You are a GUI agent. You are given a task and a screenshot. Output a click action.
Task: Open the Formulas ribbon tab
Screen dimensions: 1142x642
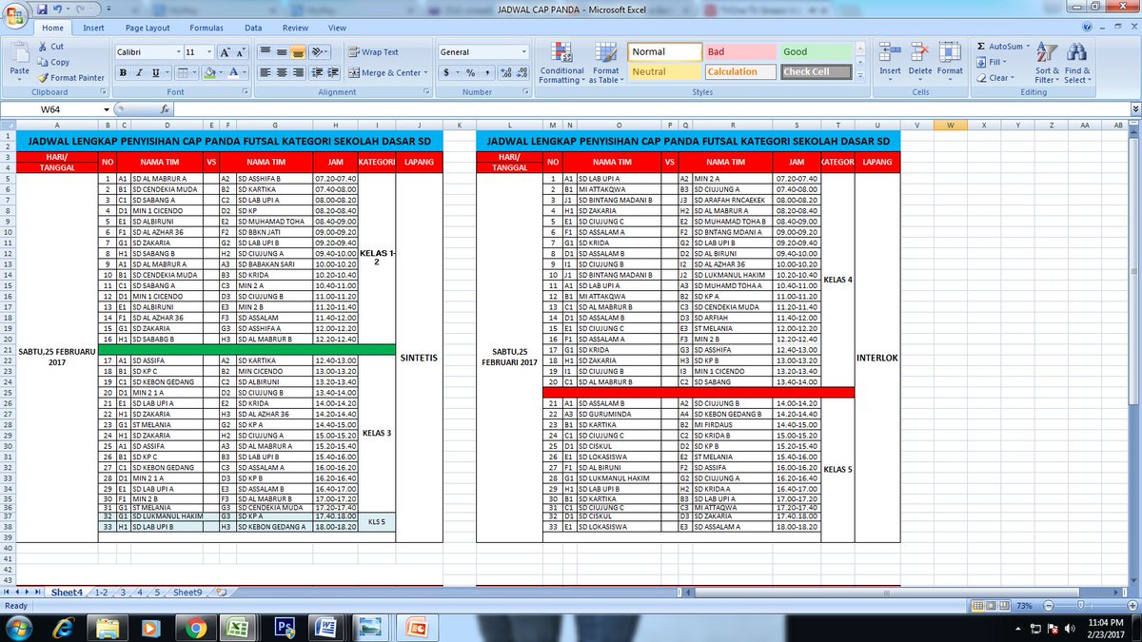point(207,29)
